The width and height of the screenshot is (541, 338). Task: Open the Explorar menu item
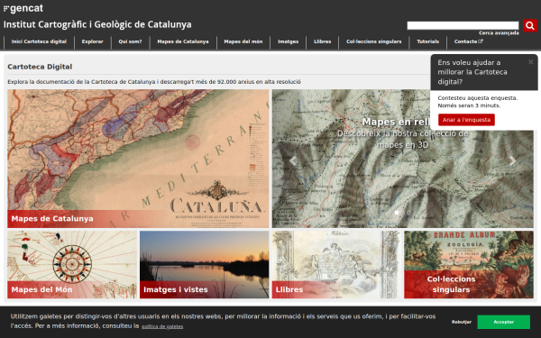coord(93,41)
